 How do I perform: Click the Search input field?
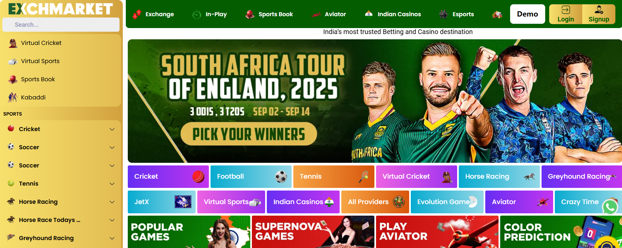(61, 25)
